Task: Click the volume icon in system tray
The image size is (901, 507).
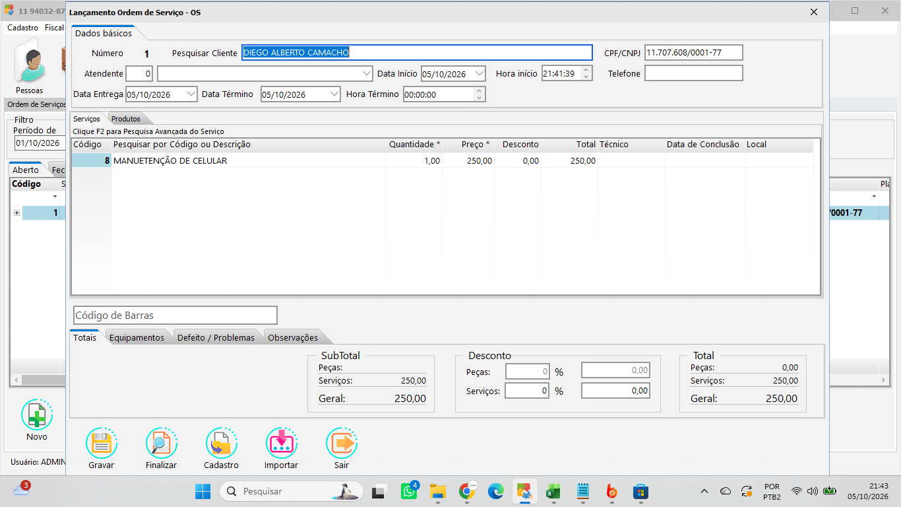Action: 812,491
